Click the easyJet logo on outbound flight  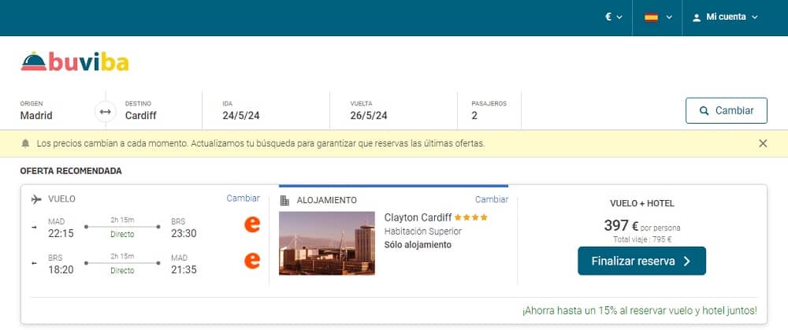tap(252, 224)
